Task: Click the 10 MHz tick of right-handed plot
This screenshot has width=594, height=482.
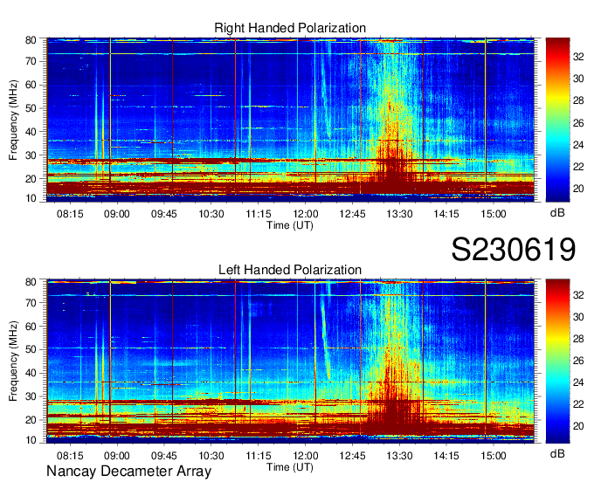Action: pyautogui.click(x=31, y=198)
